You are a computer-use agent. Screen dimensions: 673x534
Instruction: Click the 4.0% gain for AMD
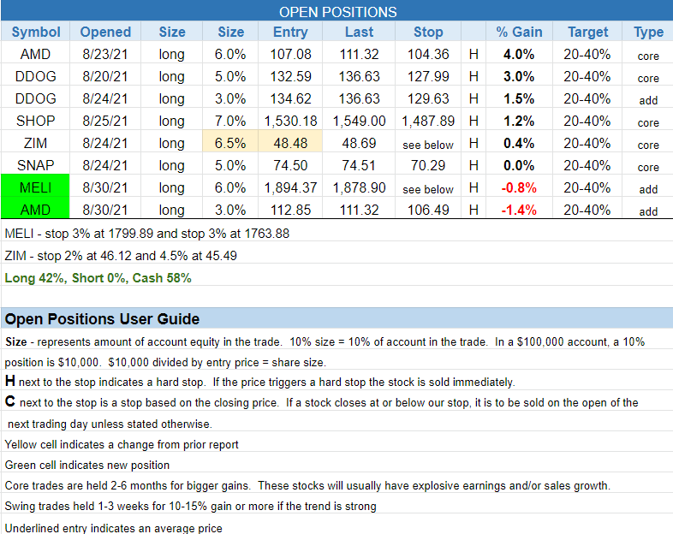click(519, 54)
